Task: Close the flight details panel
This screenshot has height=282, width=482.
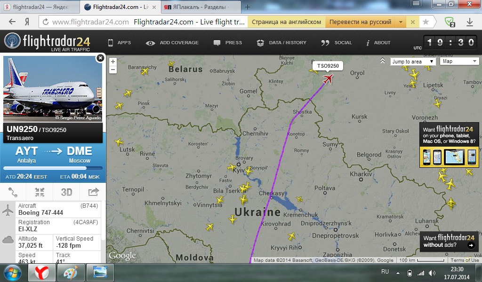Action: point(100,58)
